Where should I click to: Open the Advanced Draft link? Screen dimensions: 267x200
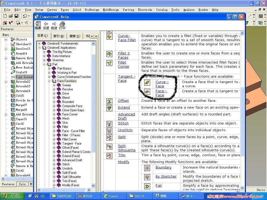[x=126, y=116]
